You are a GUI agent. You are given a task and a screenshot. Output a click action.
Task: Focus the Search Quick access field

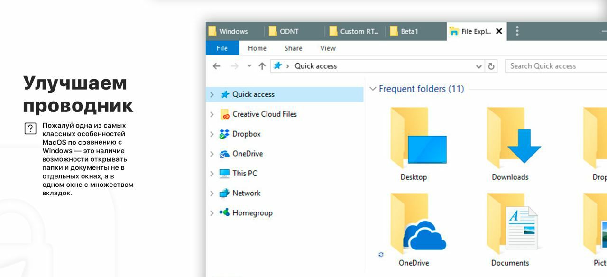coord(556,66)
